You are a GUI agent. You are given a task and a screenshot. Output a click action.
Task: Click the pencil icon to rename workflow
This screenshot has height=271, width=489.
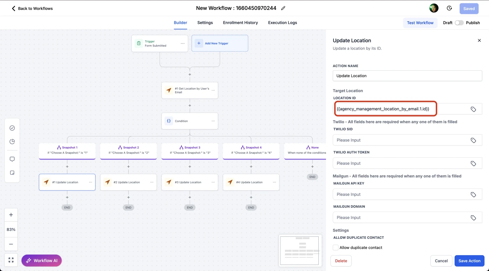pos(283,8)
